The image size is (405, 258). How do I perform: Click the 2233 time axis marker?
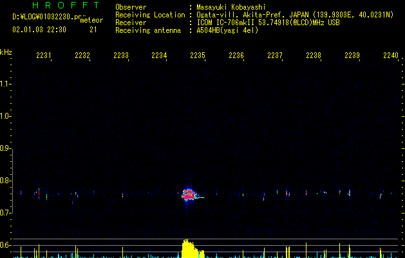pos(120,55)
